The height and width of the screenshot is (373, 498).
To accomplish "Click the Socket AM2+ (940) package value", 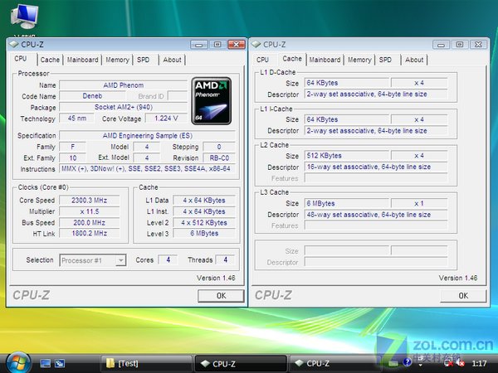I will point(123,107).
